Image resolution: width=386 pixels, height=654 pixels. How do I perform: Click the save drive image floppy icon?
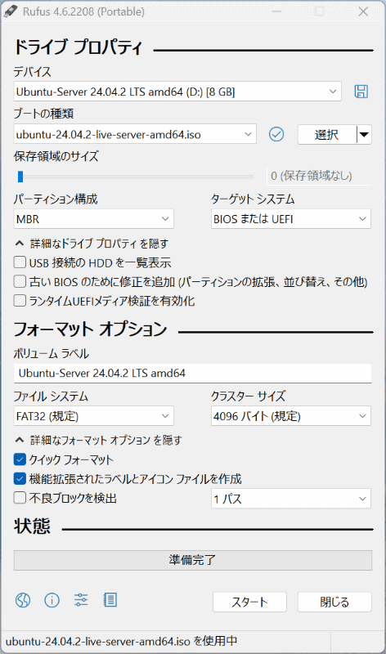[x=361, y=92]
